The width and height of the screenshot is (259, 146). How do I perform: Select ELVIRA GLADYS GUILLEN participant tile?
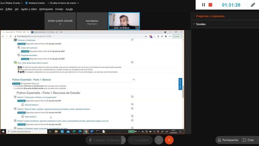click(x=60, y=21)
